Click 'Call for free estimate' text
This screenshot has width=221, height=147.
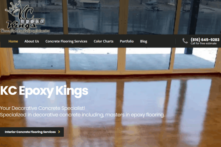[x=204, y=44]
